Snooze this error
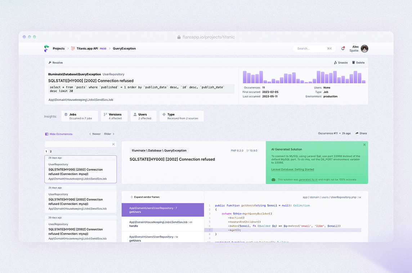The height and width of the screenshot is (273, 412). click(x=341, y=63)
